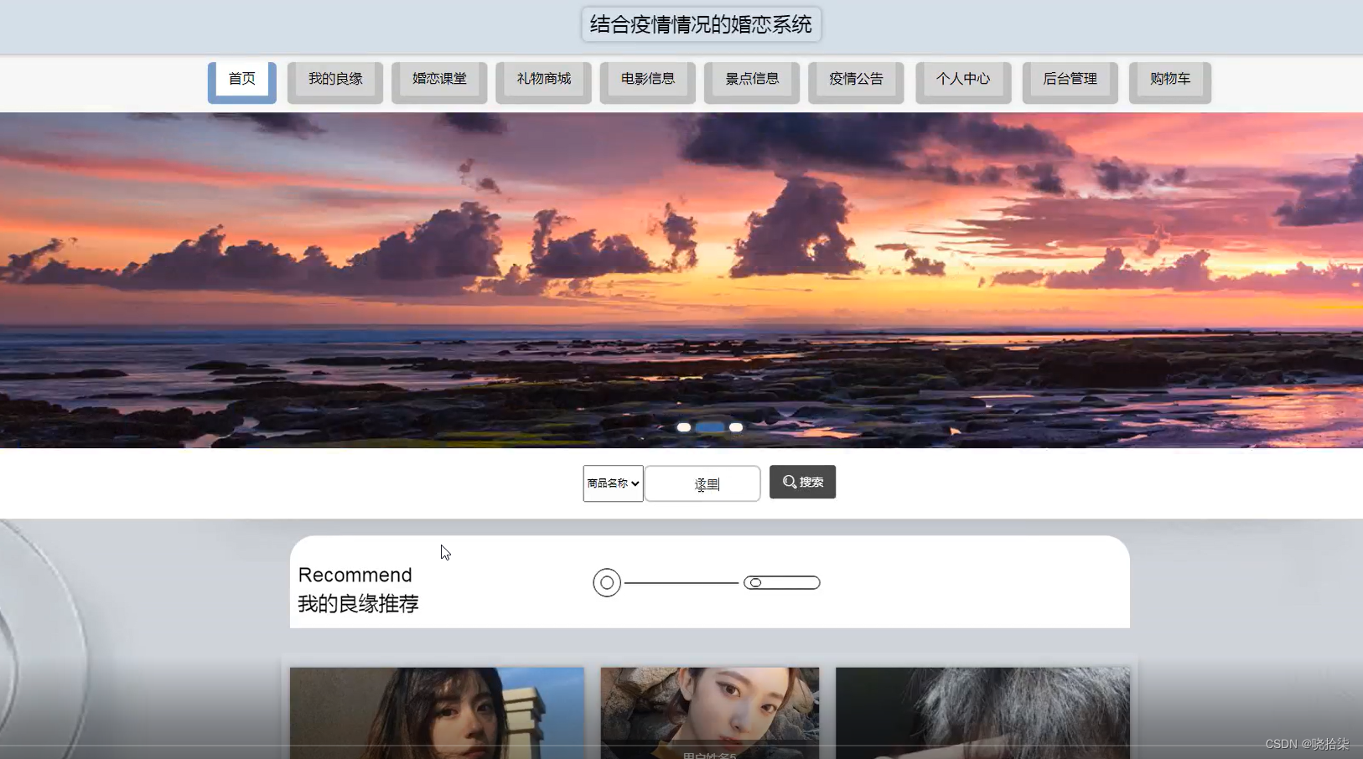Open 礼物商城 gift shop

pos(543,81)
